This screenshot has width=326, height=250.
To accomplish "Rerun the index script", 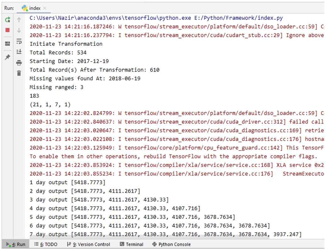I will coord(8,20).
